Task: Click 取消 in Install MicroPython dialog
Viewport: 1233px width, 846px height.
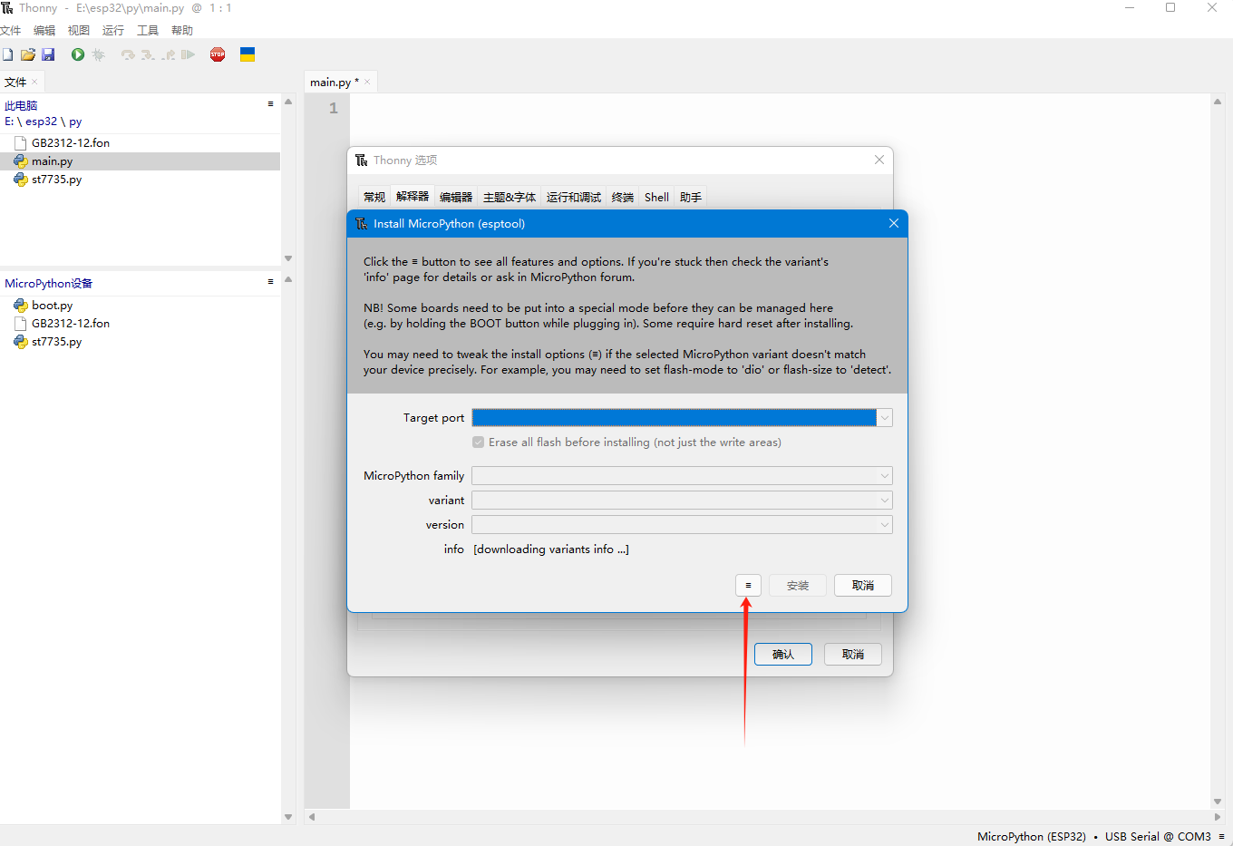Action: pyautogui.click(x=863, y=585)
